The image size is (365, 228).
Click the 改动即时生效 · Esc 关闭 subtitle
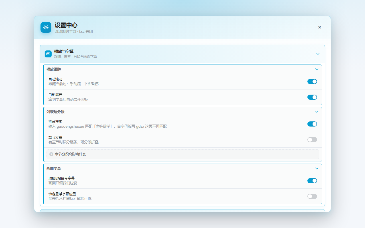(x=74, y=31)
